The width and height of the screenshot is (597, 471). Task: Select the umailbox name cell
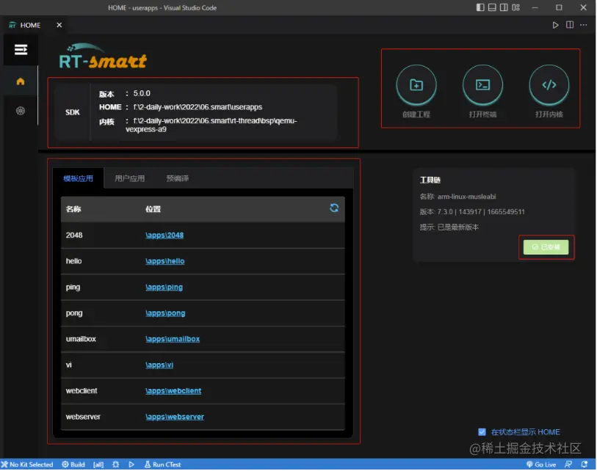(81, 339)
